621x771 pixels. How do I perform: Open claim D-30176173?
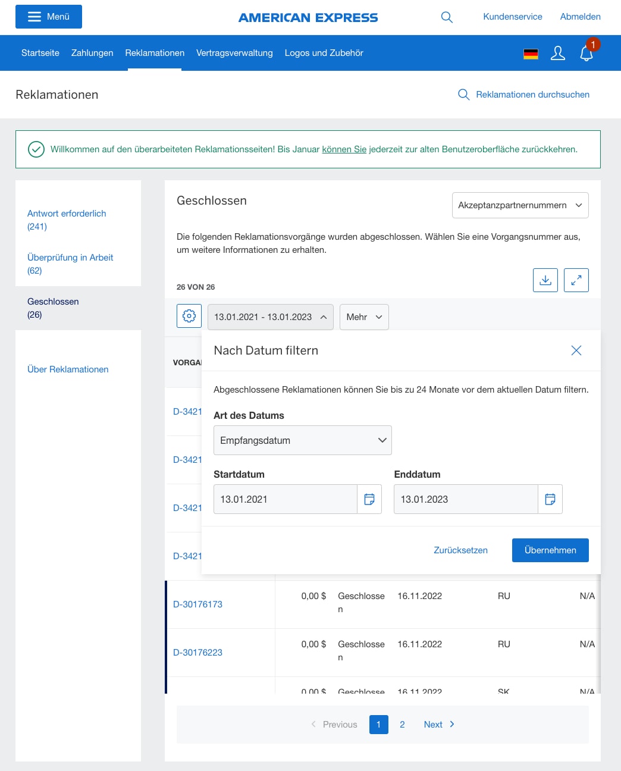coord(197,604)
